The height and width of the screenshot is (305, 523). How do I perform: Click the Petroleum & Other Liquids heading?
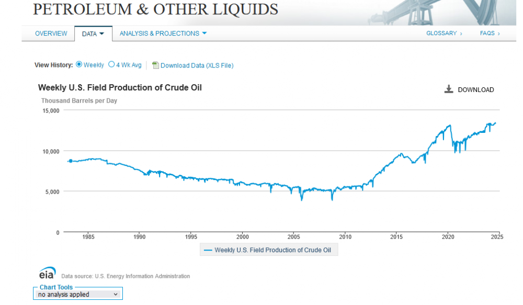click(155, 9)
